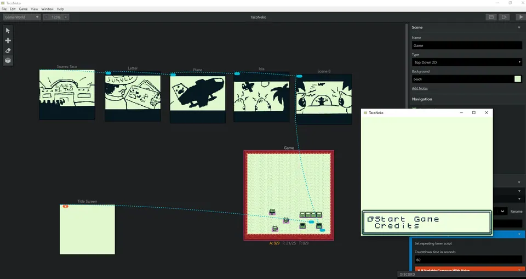Viewport: 526px width, 279px height.
Task: Open project folder icon in toolbar
Action: [x=491, y=17]
